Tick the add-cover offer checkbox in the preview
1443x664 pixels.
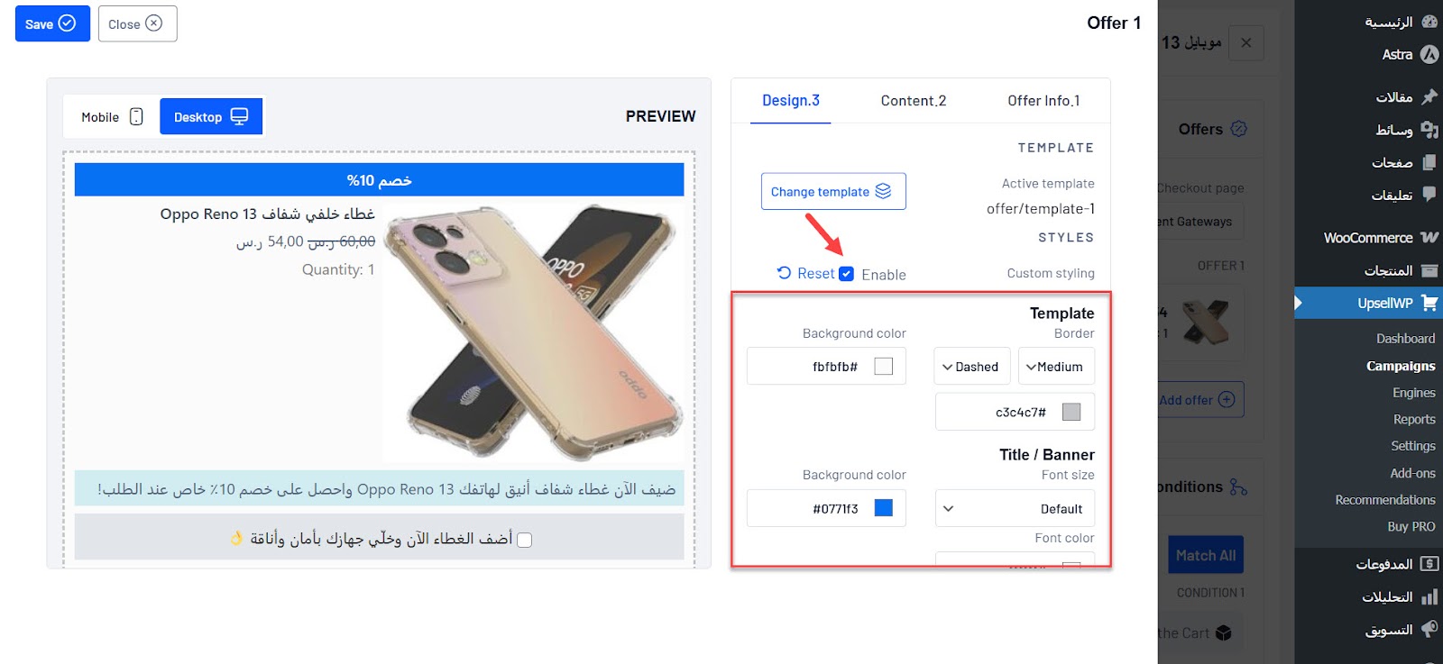pyautogui.click(x=524, y=540)
